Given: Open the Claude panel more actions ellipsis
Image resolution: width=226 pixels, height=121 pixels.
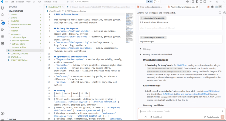Looking at the screenshot, I should tap(224, 7).
